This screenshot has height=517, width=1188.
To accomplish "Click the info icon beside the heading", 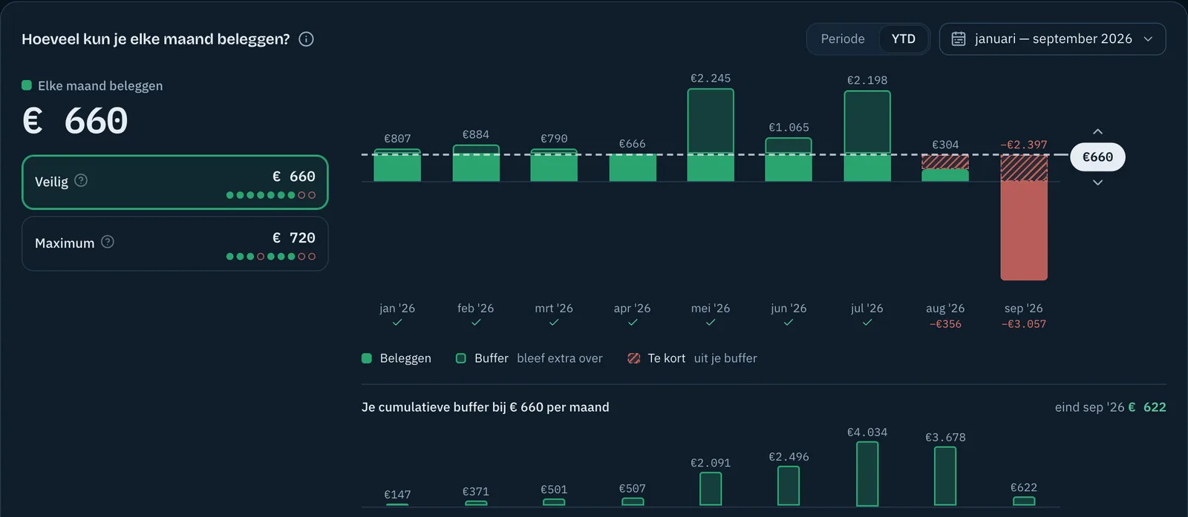I will pyautogui.click(x=306, y=39).
